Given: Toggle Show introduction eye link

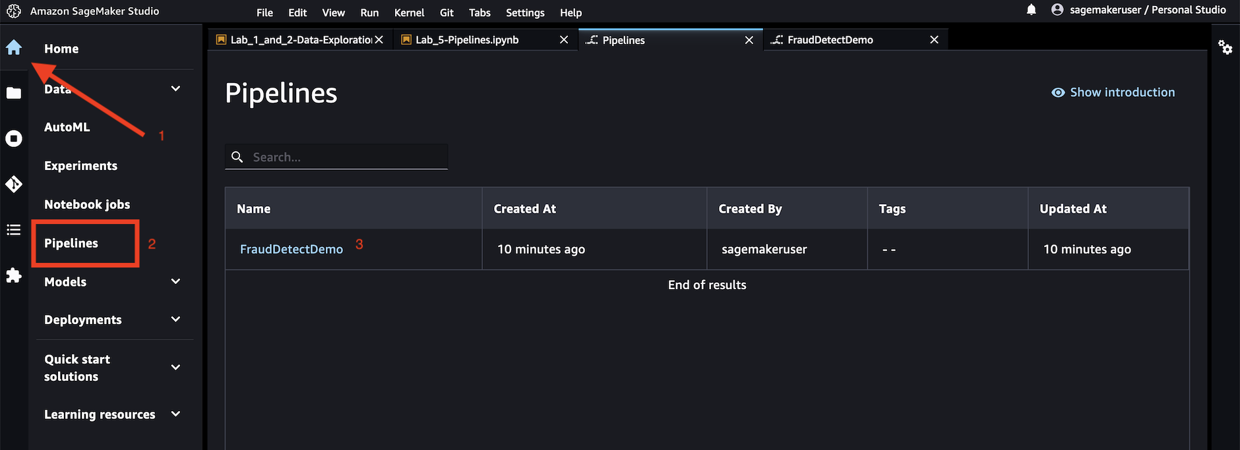Looking at the screenshot, I should 1113,92.
